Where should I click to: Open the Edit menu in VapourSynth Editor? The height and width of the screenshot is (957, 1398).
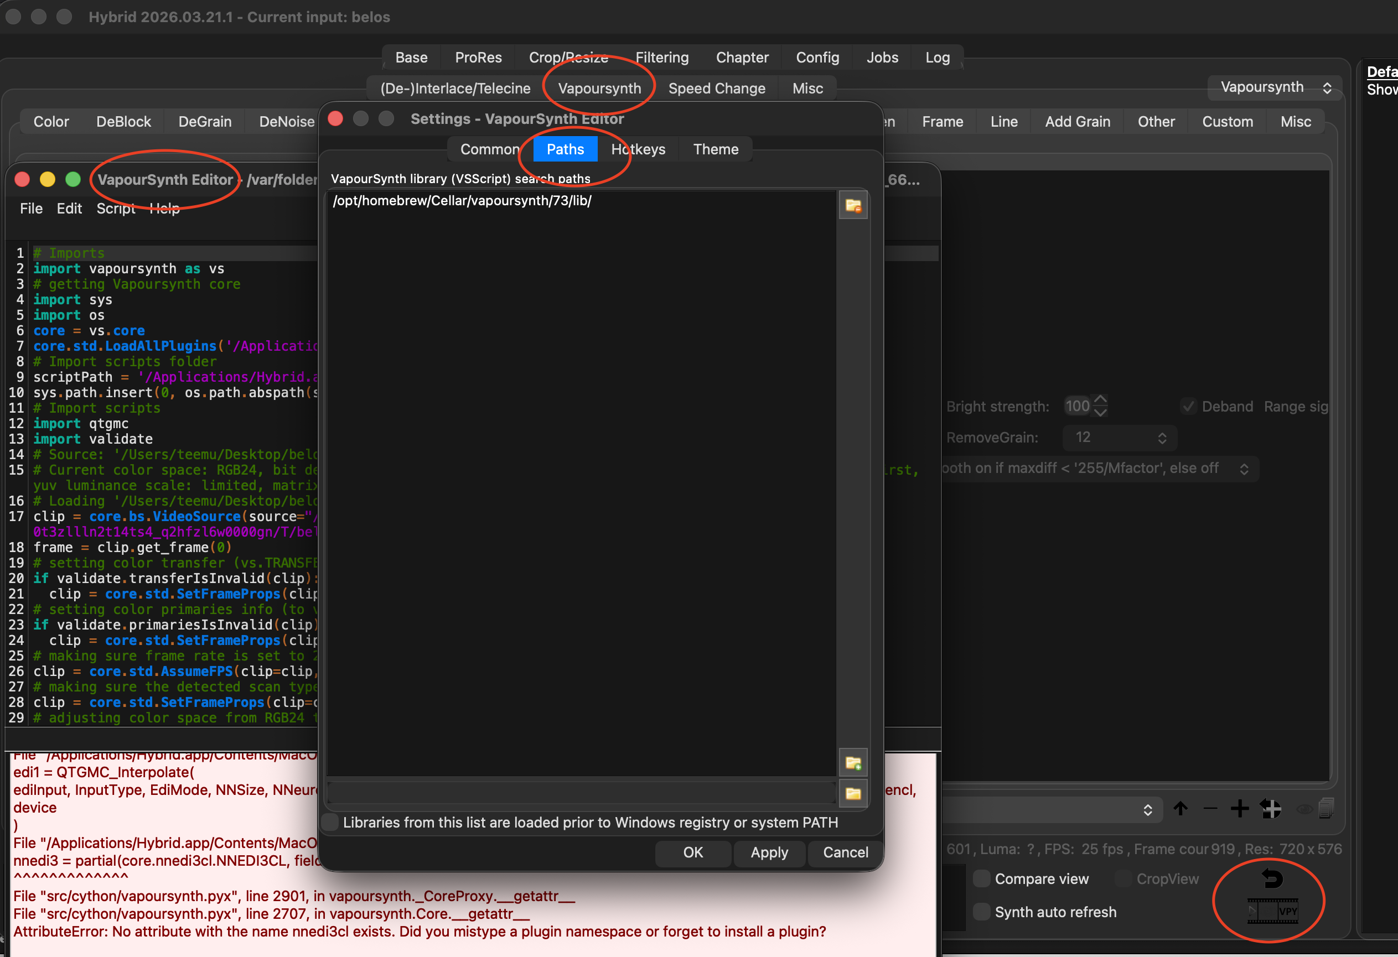[x=69, y=209]
